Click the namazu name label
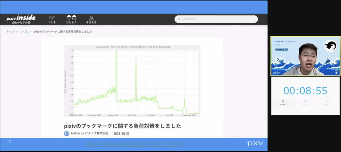This screenshot has height=152, width=341. coord(281,49)
